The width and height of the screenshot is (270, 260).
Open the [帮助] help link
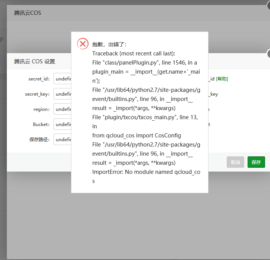click(222, 79)
